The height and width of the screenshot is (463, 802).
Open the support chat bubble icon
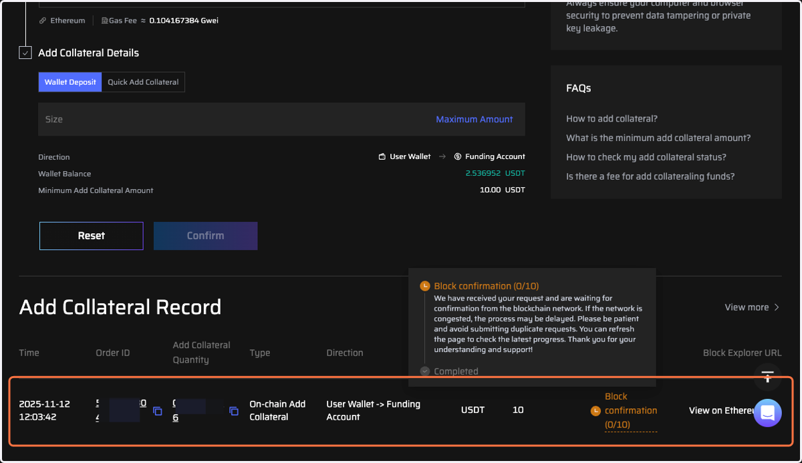coord(767,413)
